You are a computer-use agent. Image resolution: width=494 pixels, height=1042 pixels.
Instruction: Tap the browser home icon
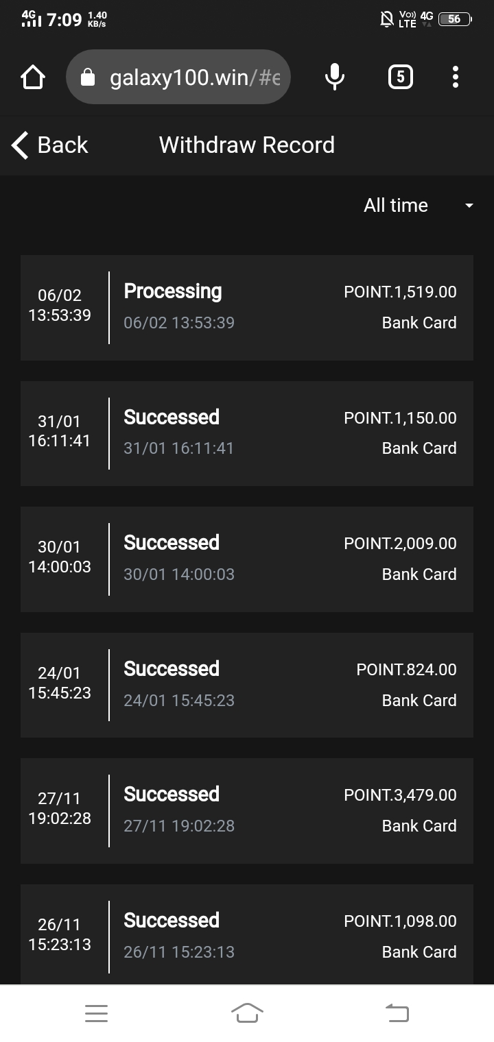(33, 77)
